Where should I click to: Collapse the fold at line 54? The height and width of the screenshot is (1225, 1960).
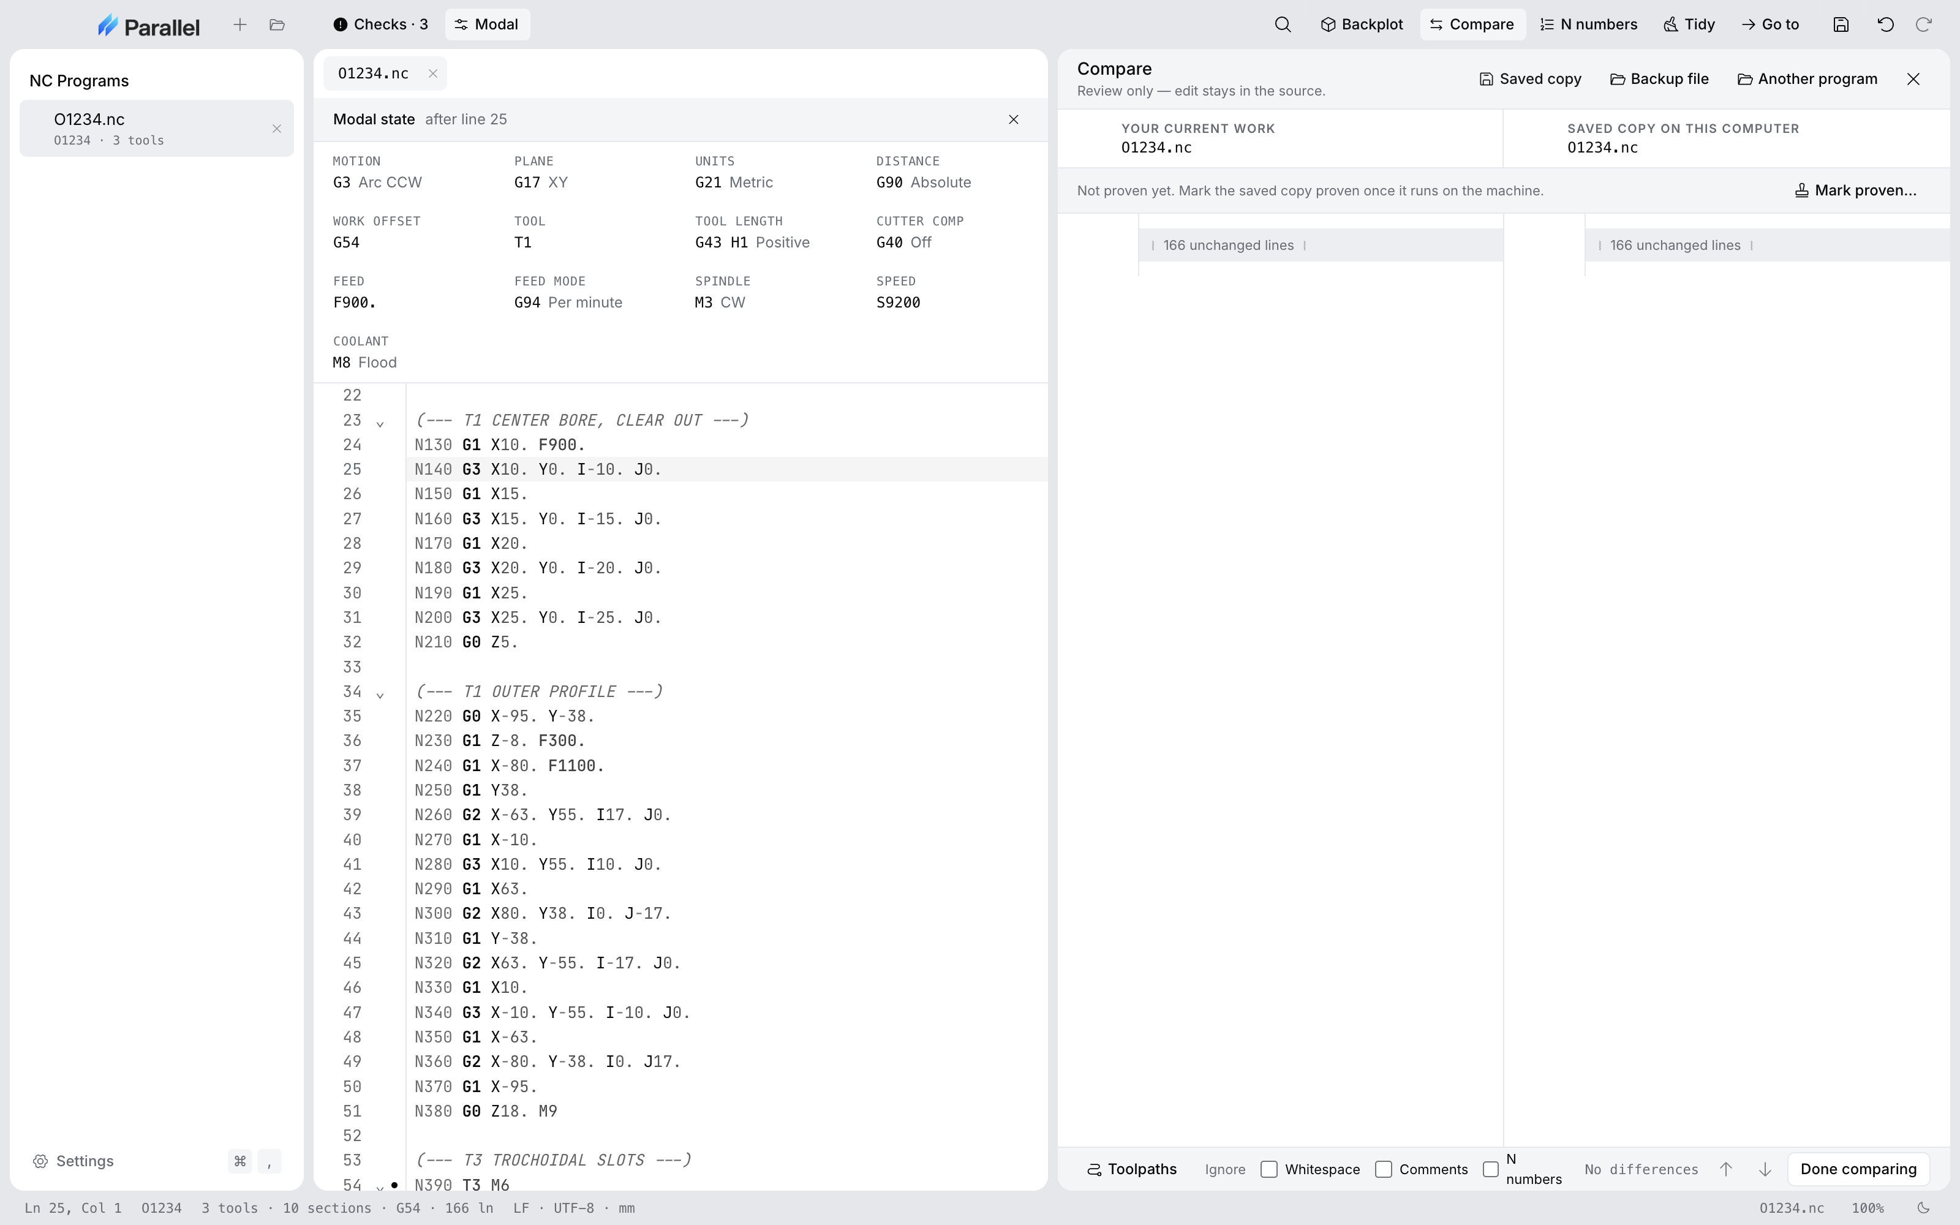tap(380, 1186)
